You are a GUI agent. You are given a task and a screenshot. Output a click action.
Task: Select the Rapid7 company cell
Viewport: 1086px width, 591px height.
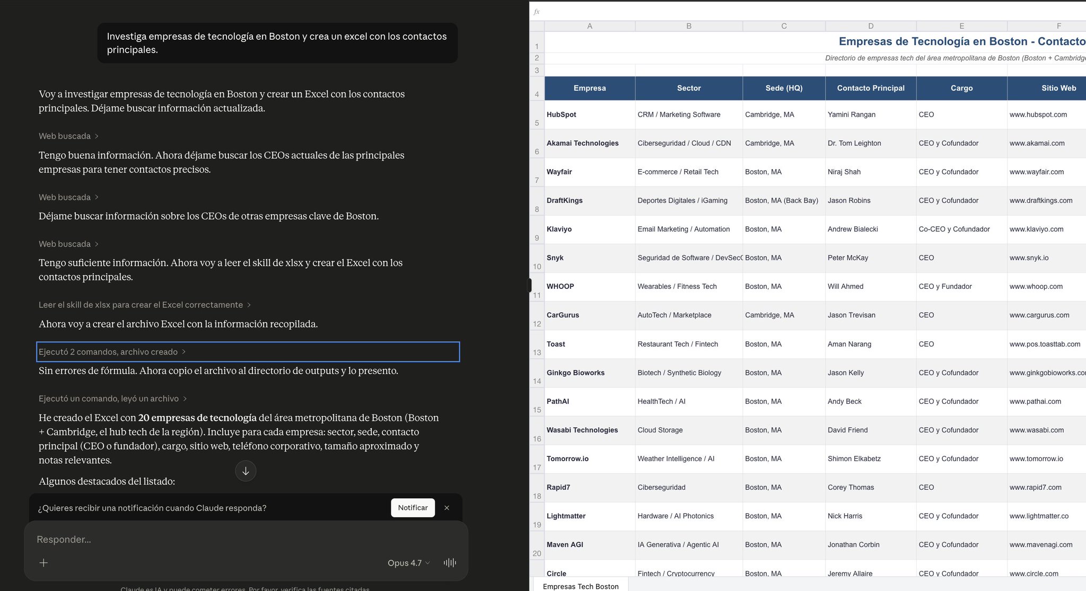coord(590,487)
